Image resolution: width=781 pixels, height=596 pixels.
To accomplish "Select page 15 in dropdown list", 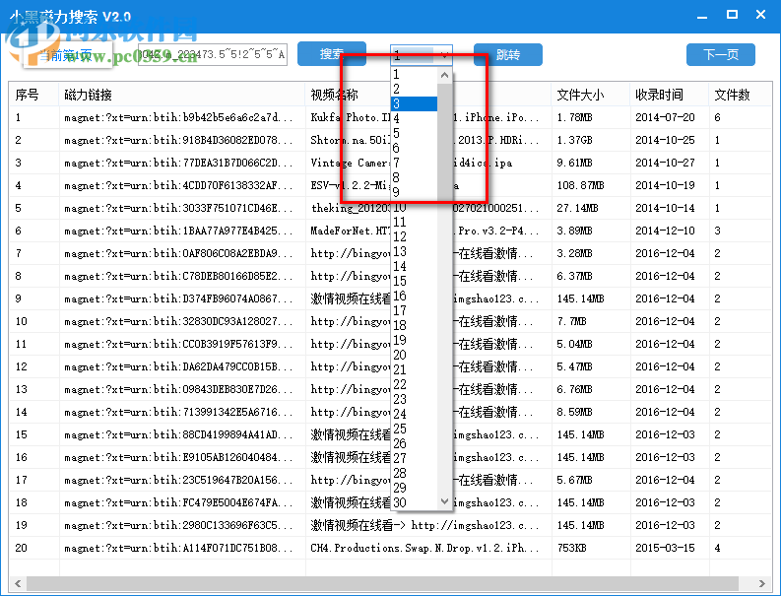I will click(x=414, y=281).
